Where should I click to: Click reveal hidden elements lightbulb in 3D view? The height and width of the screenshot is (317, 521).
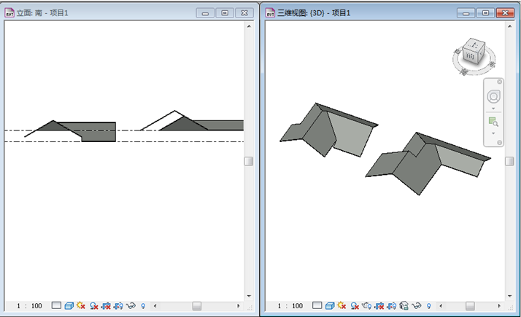(x=428, y=306)
